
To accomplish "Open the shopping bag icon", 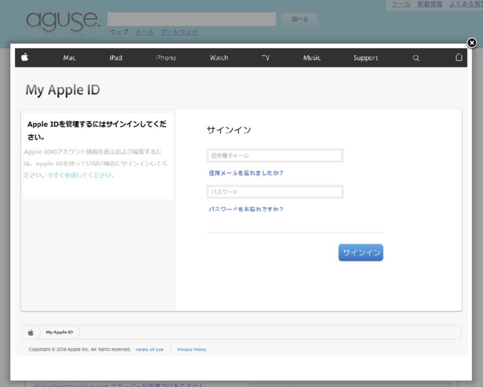I will (x=459, y=57).
